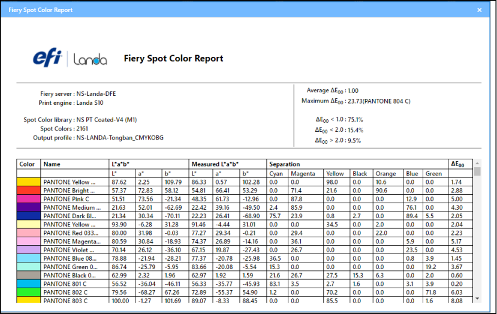Click the Fiery Spot Color Report heading

pyautogui.click(x=173, y=58)
